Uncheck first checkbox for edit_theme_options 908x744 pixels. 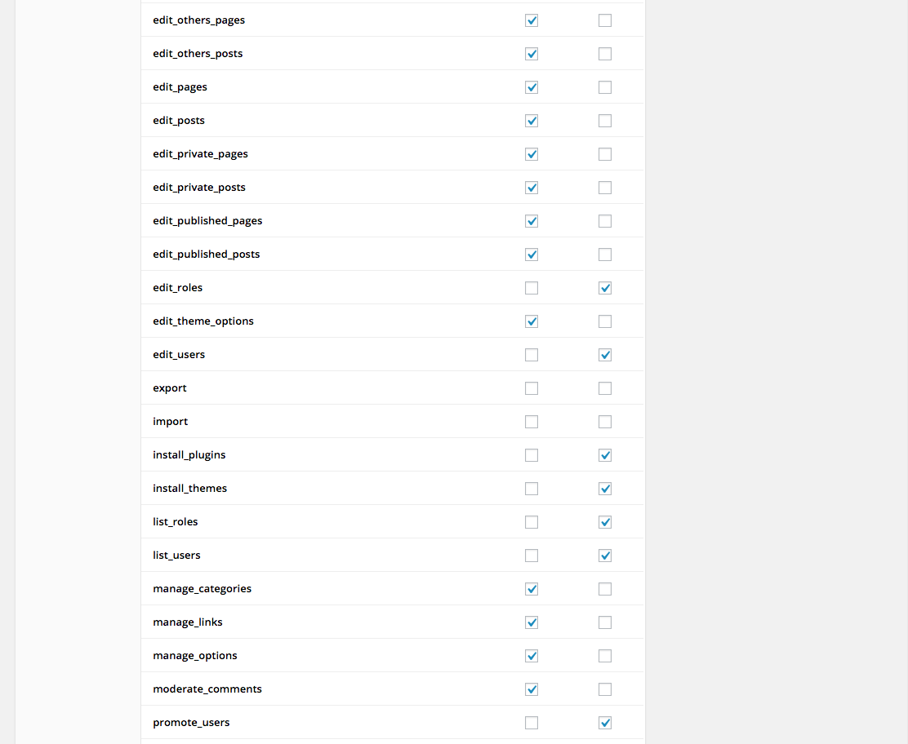click(531, 321)
